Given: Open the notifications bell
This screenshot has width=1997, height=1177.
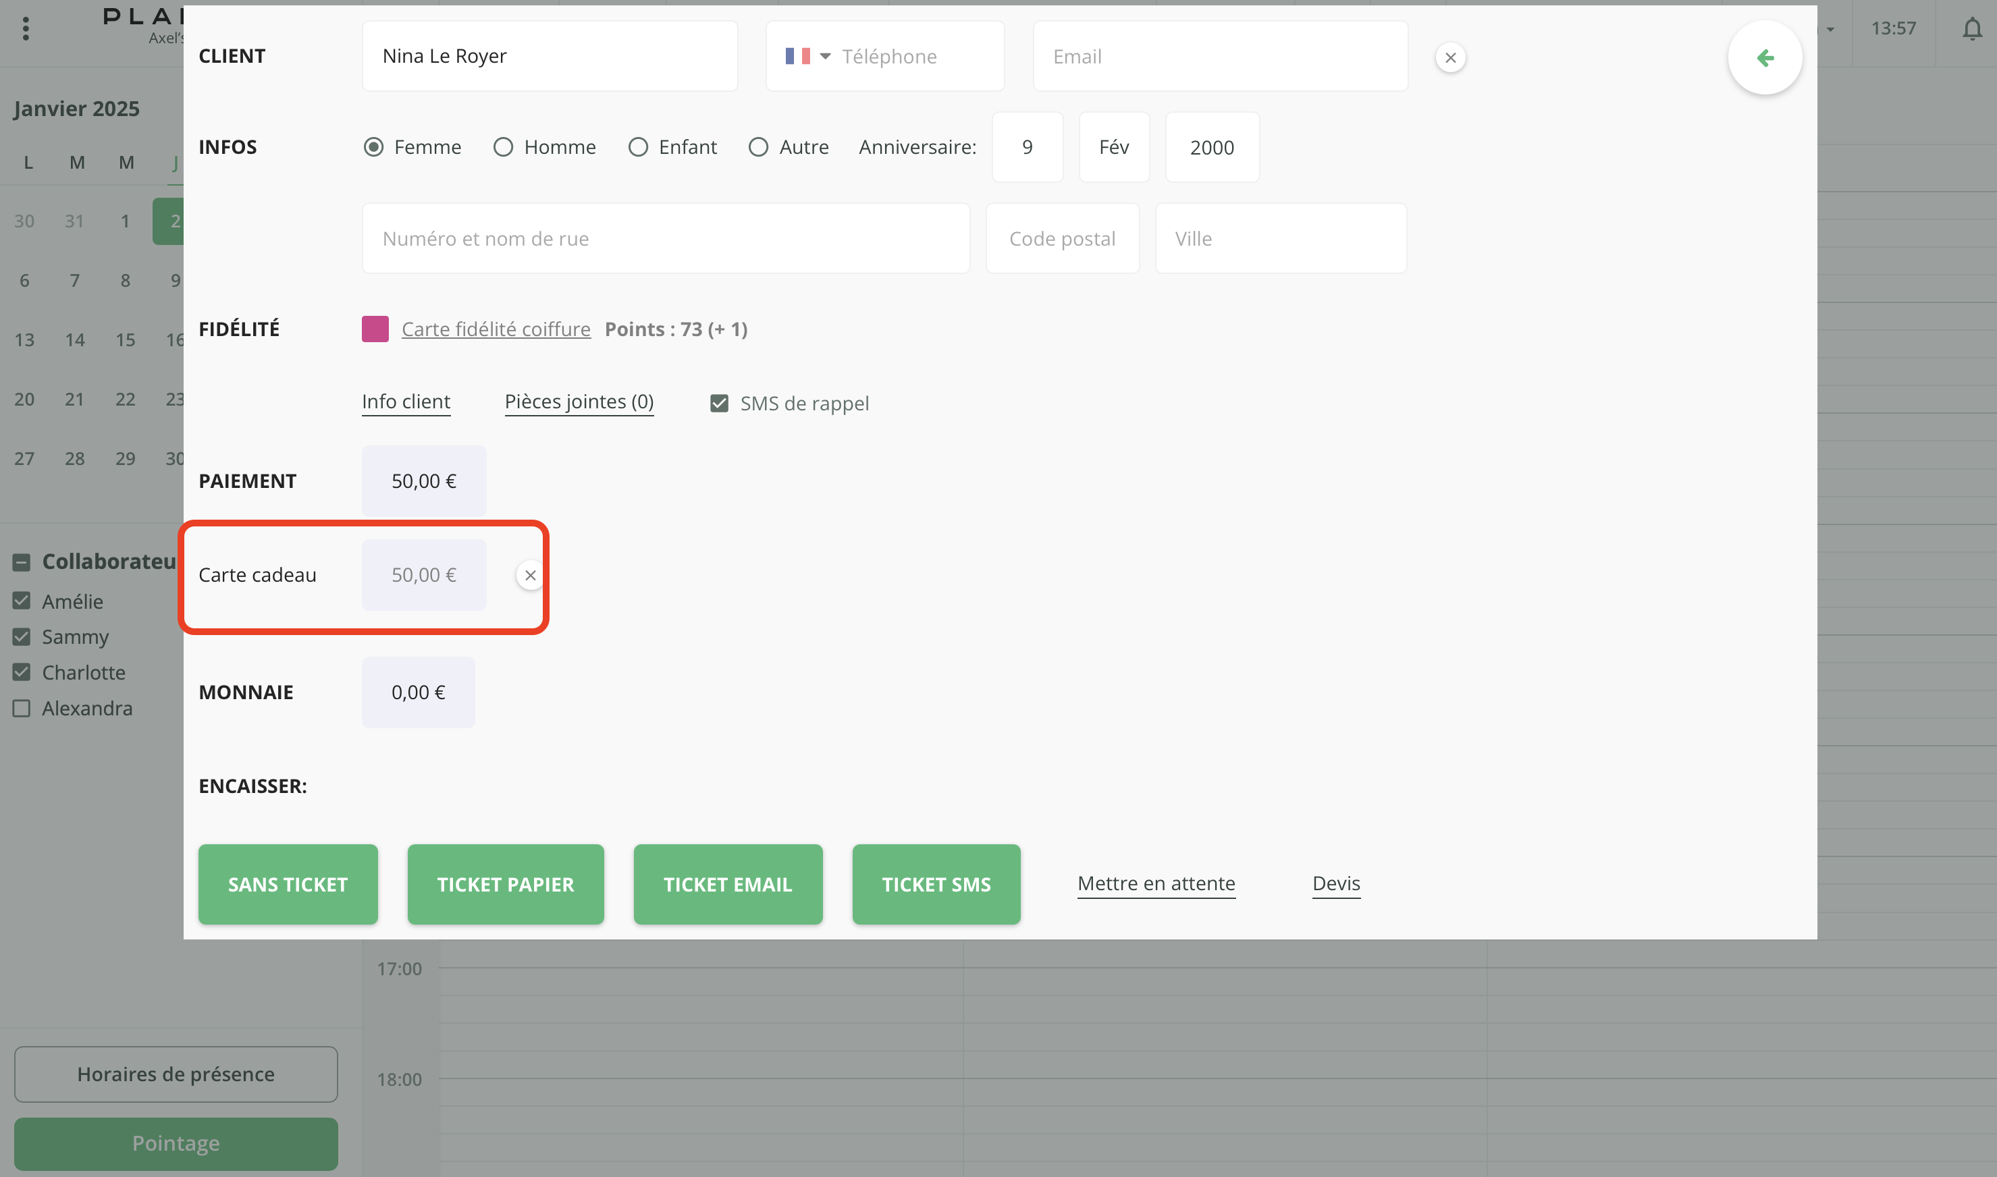Looking at the screenshot, I should point(1971,29).
